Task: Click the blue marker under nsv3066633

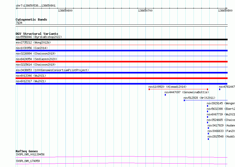Action: tap(208, 134)
